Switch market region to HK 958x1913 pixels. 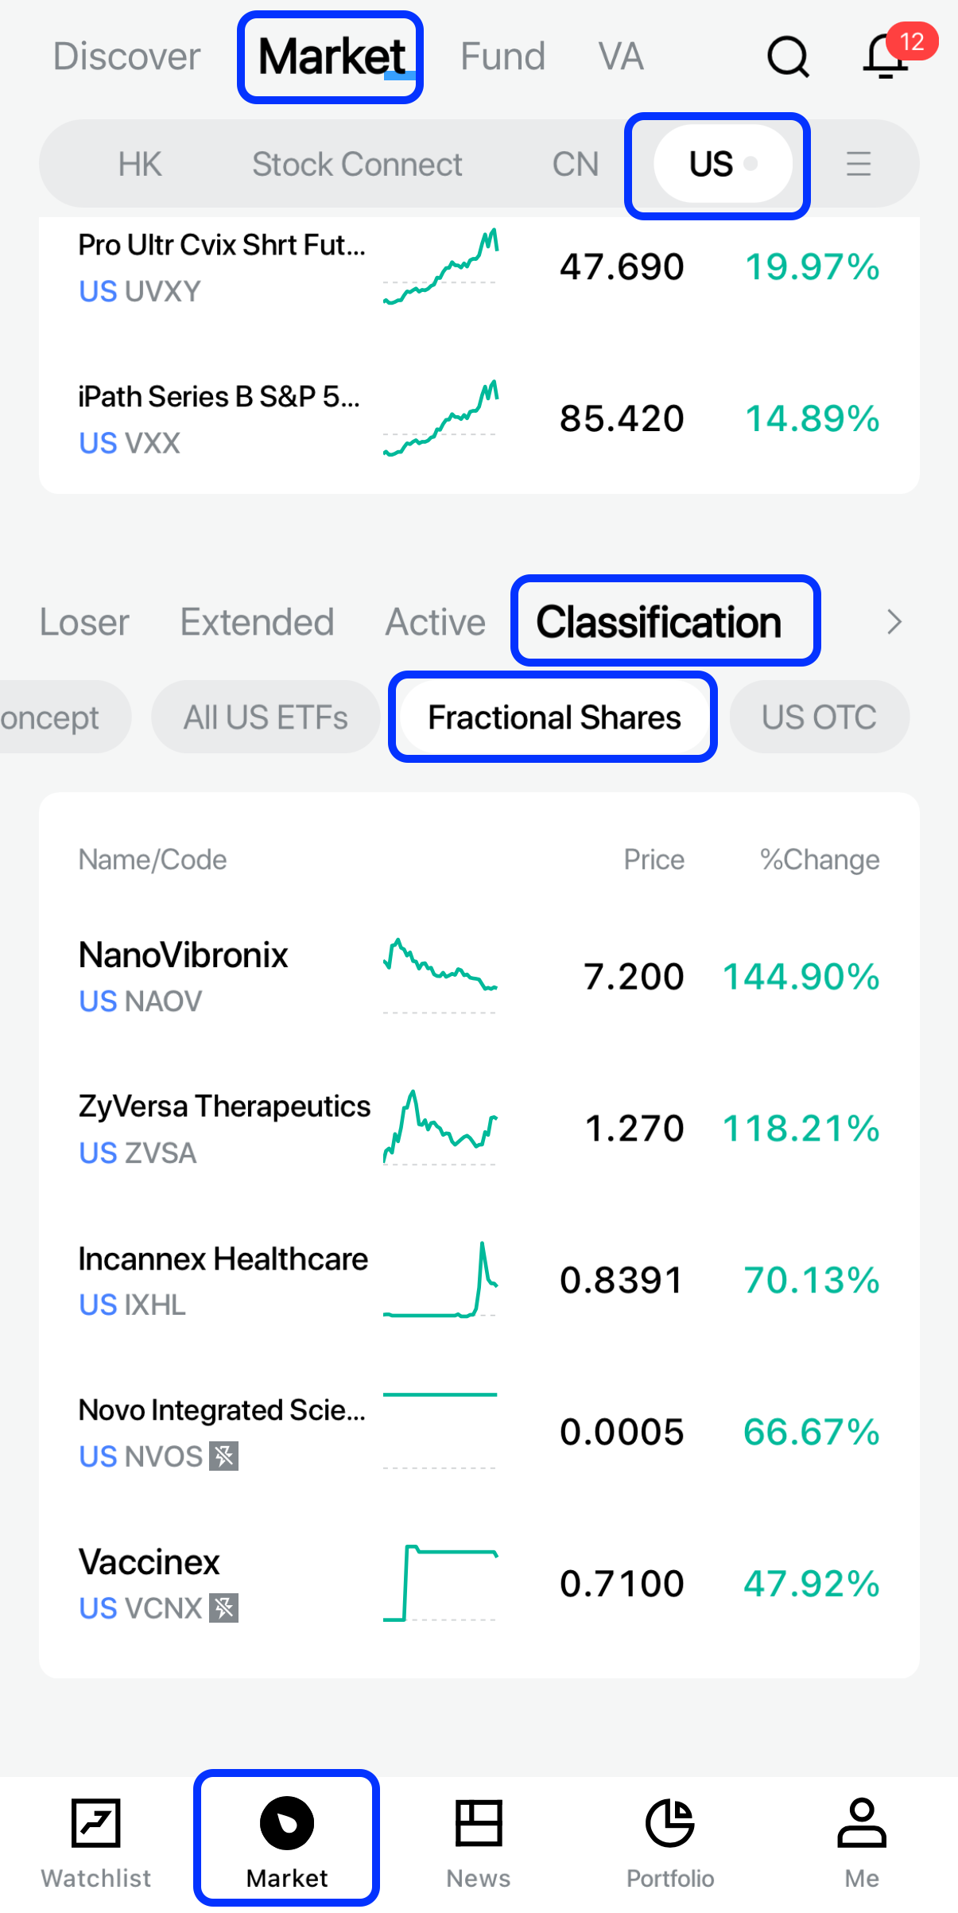(x=140, y=165)
